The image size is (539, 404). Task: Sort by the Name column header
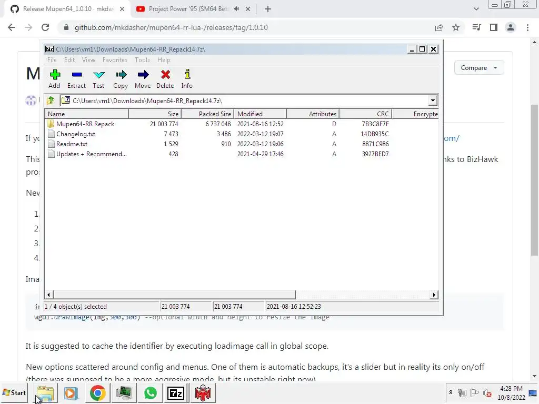click(87, 114)
